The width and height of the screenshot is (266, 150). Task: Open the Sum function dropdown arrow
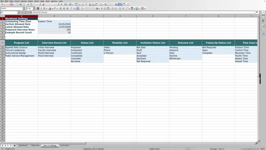pos(28,12)
